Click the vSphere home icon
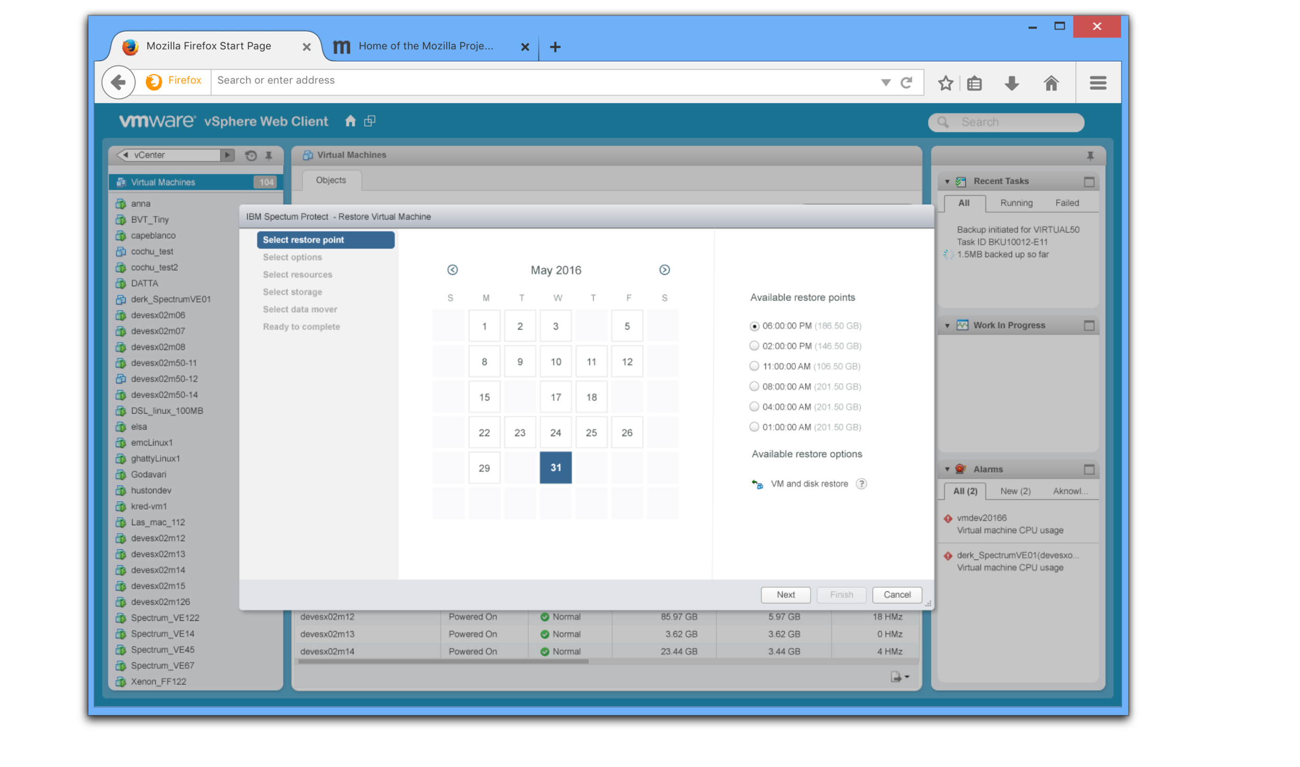The image size is (1300, 767). (350, 121)
